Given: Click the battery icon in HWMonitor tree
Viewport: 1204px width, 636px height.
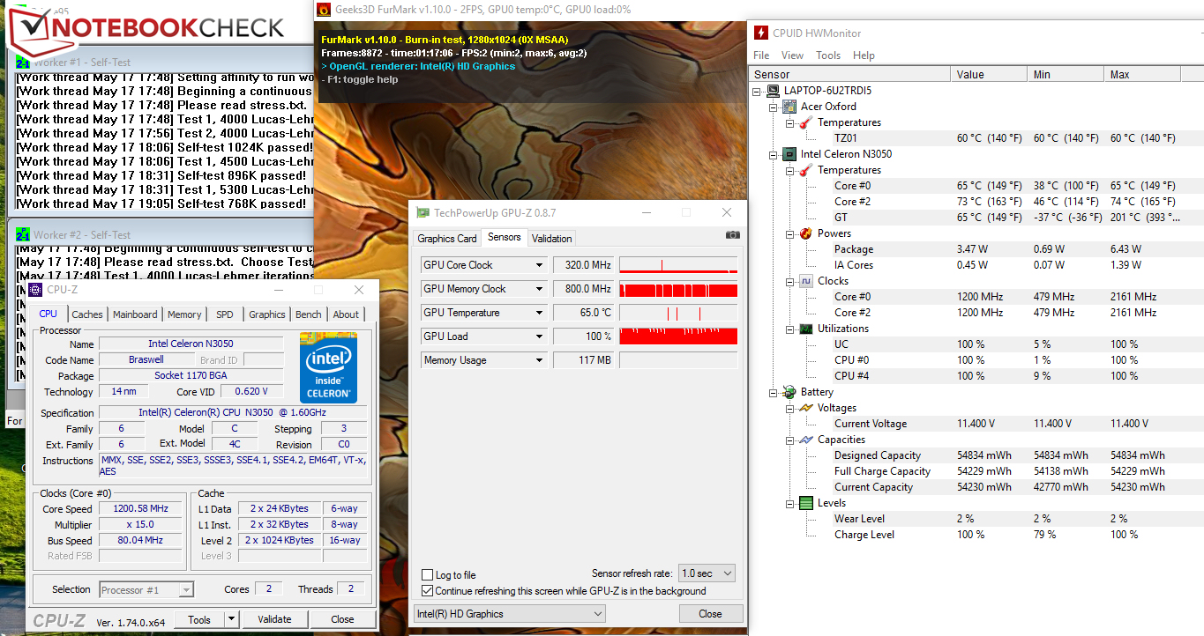Looking at the screenshot, I should click(x=789, y=392).
